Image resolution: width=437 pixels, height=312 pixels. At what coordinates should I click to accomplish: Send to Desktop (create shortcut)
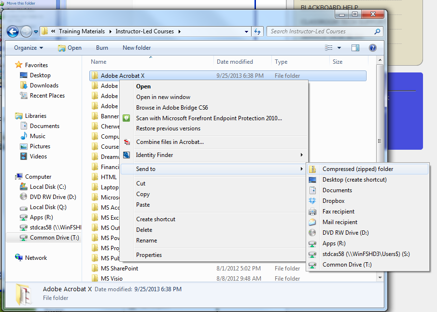[x=367, y=180]
